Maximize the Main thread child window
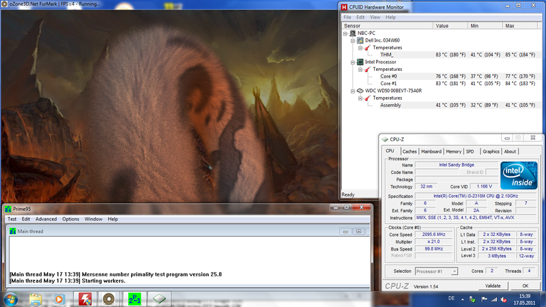546x307 pixels. pyautogui.click(x=358, y=231)
